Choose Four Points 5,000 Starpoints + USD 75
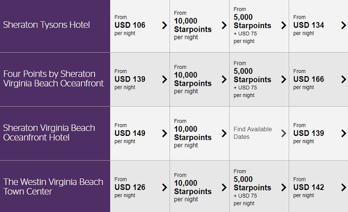The width and height of the screenshot is (348, 212). (x=252, y=79)
